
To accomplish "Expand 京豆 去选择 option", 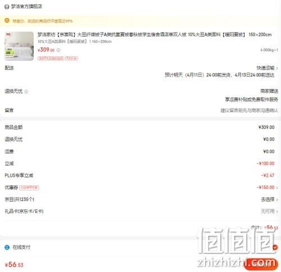I will click(270, 199).
